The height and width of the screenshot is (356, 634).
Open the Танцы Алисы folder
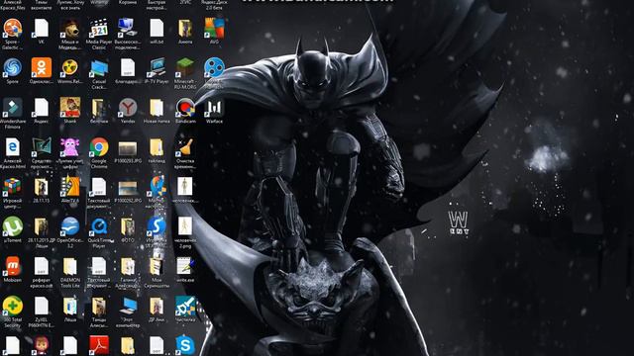click(x=99, y=306)
